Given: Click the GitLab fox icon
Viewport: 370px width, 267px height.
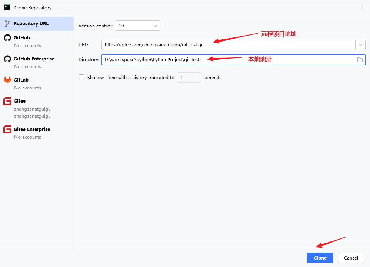Looking at the screenshot, I should point(7,80).
